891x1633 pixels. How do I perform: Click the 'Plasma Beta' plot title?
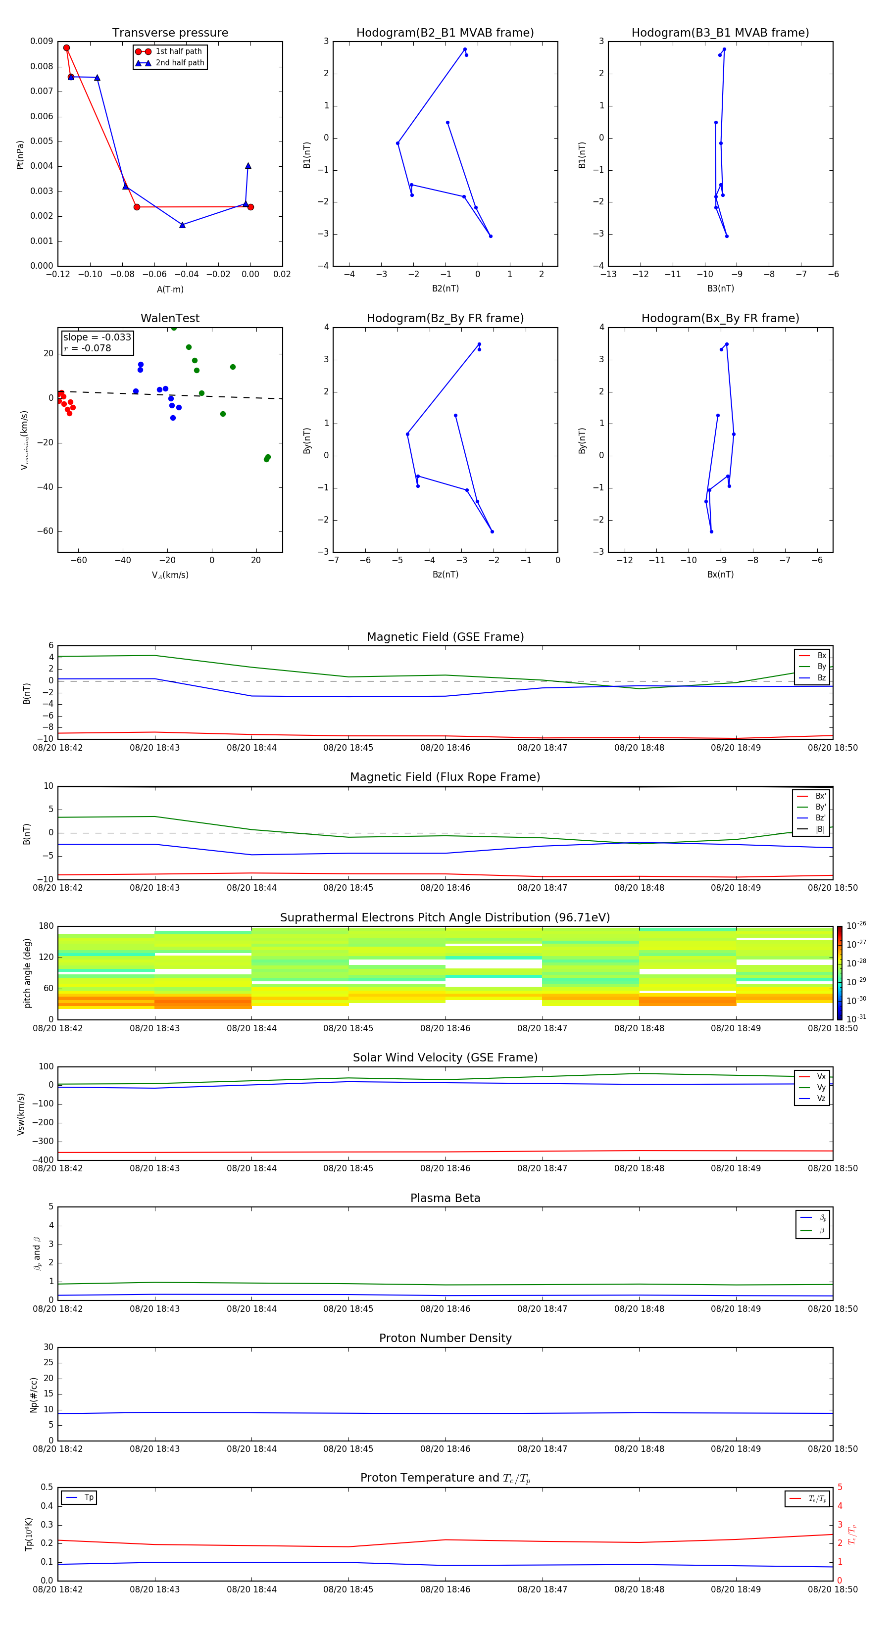445,1198
